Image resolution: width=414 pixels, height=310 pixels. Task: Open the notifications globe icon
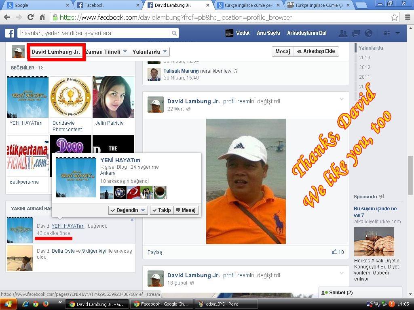[x=368, y=33]
